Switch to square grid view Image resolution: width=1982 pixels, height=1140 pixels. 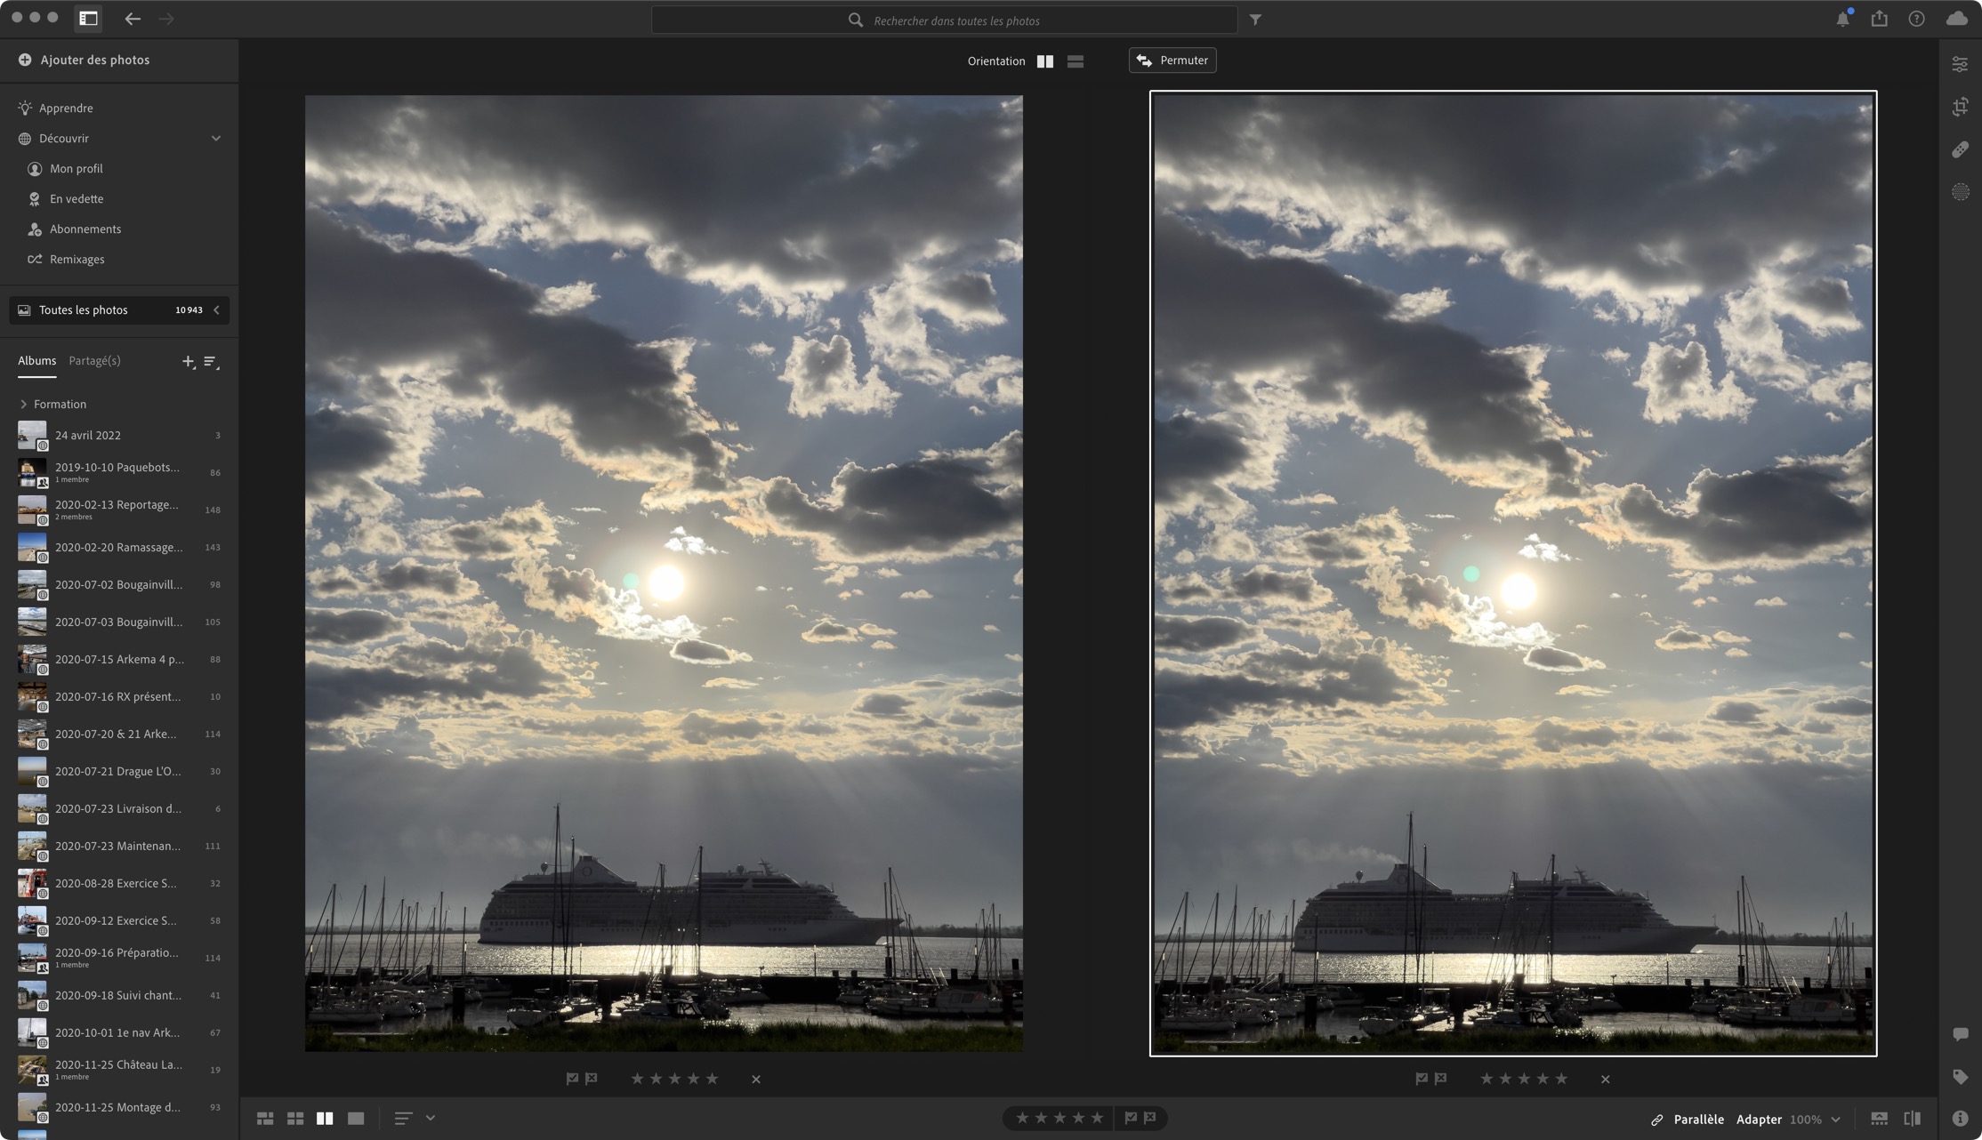click(295, 1119)
